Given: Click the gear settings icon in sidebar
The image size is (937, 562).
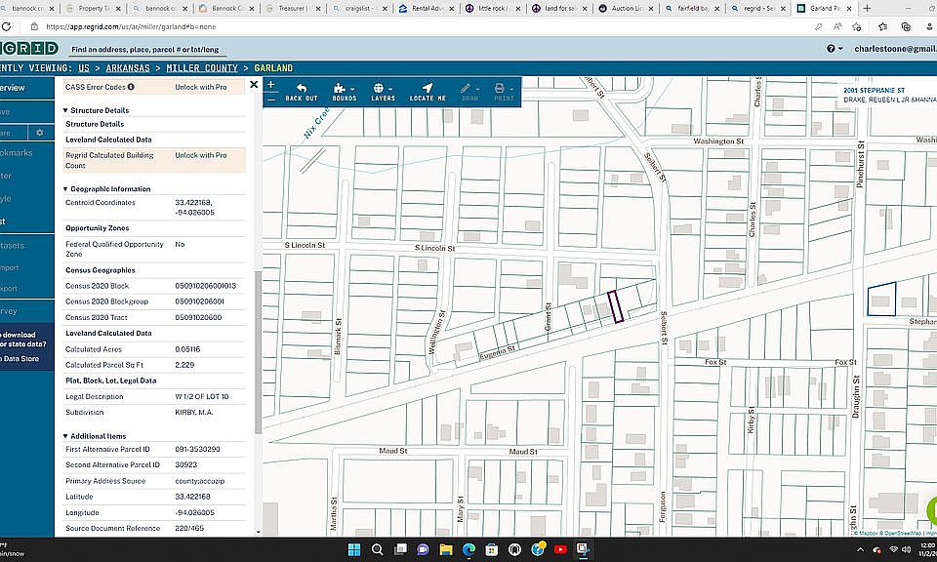Looking at the screenshot, I should coord(40,132).
